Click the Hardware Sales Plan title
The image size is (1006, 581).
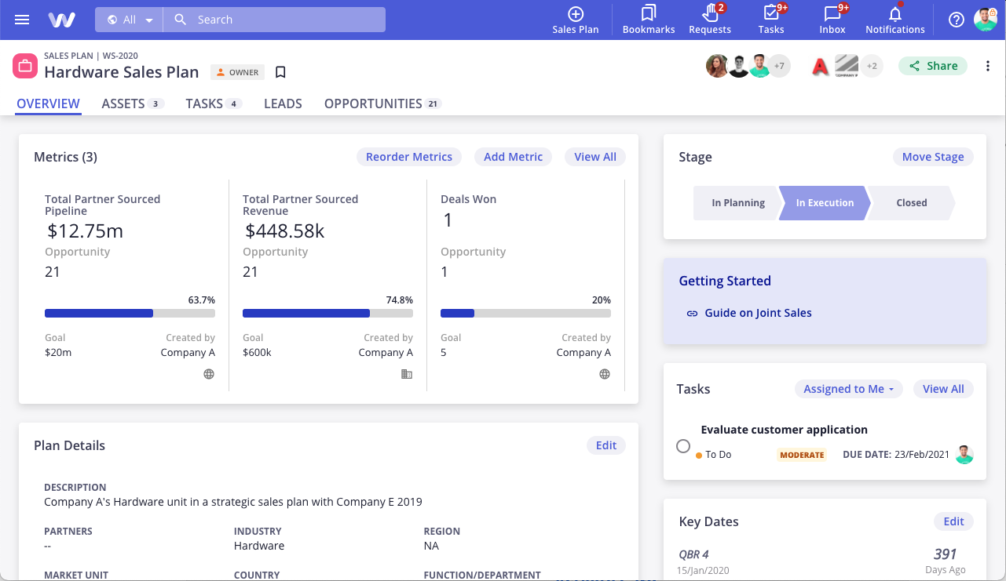[x=122, y=72]
